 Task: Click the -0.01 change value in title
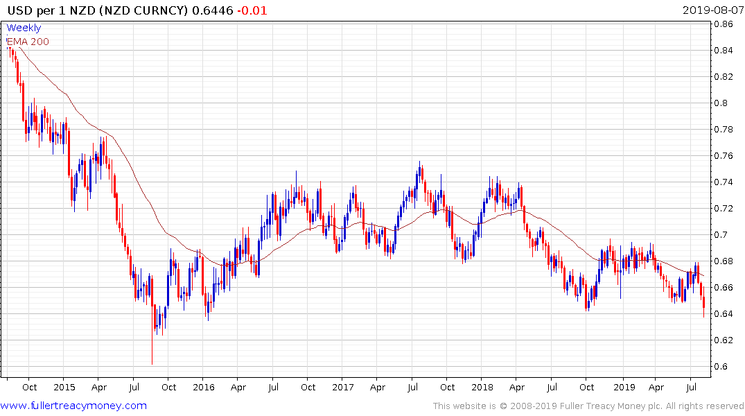pos(252,10)
